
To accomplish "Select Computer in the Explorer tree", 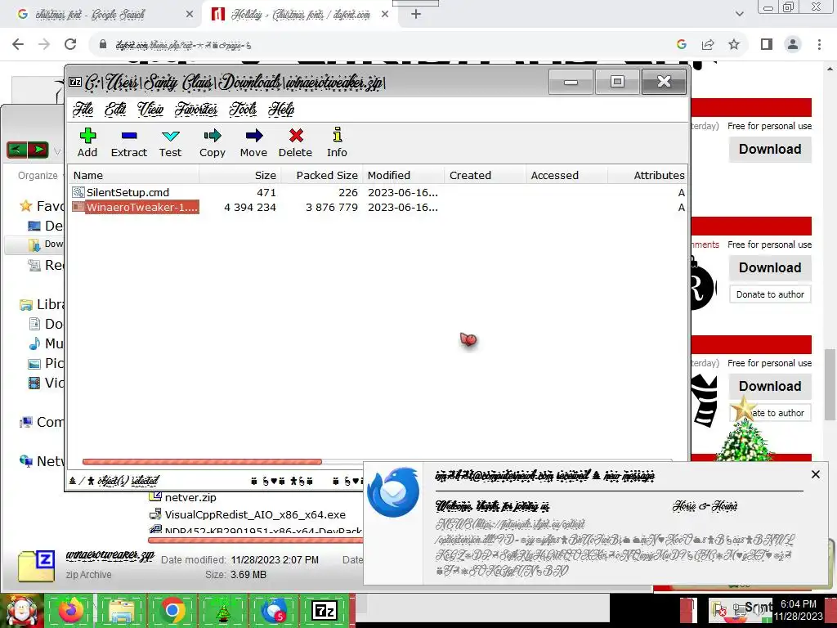I will coord(42,423).
